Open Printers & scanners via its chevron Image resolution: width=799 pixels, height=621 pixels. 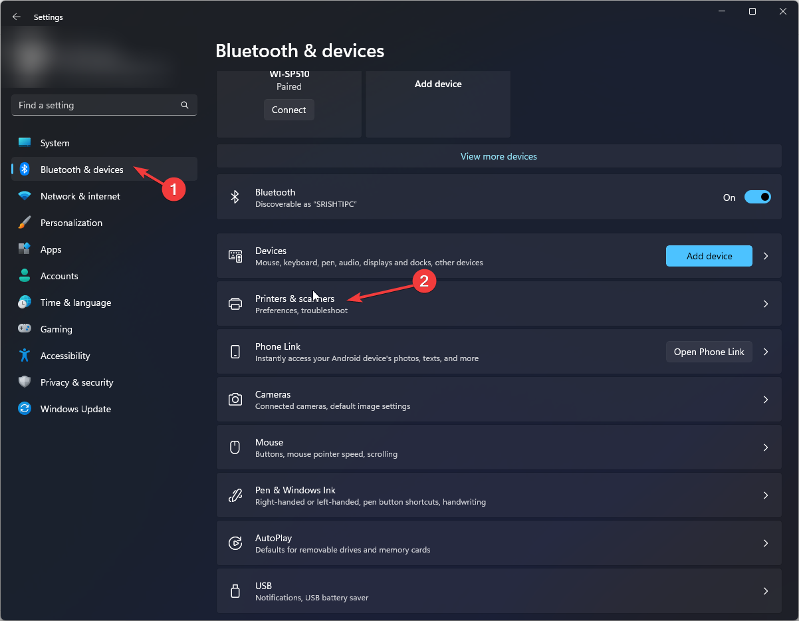click(x=766, y=304)
